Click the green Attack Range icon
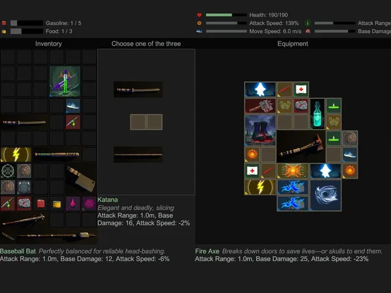 point(308,23)
